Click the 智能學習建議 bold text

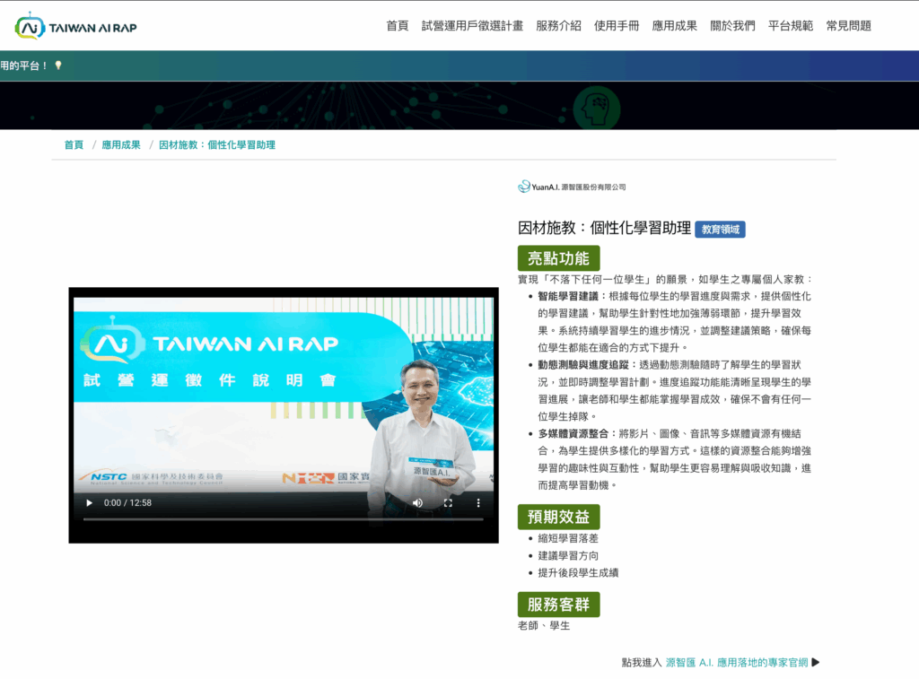pos(568,296)
